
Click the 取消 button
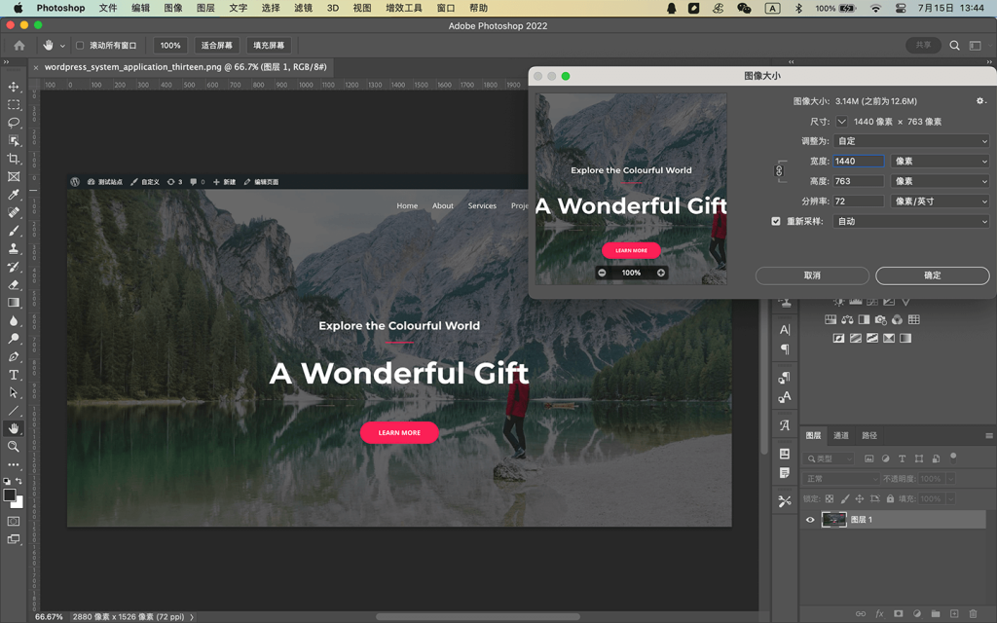[x=812, y=275]
